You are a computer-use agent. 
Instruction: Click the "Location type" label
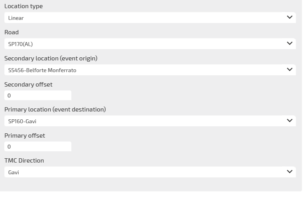[23, 6]
